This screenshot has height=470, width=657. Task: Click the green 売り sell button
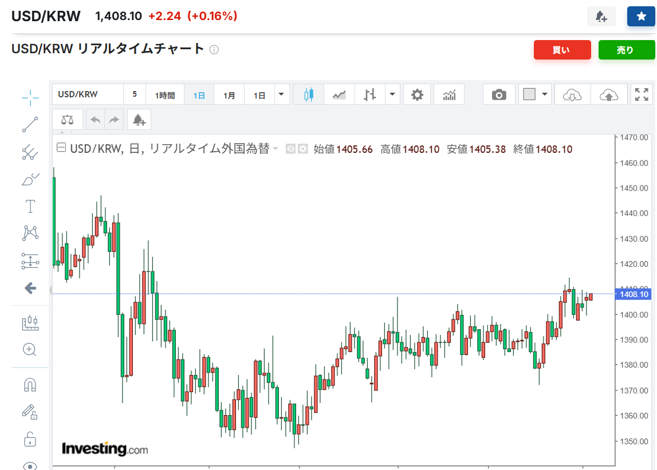(x=626, y=50)
